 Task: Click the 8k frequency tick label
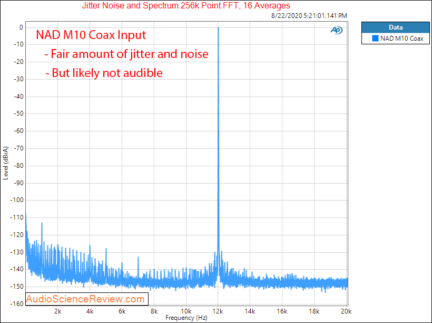click(154, 311)
